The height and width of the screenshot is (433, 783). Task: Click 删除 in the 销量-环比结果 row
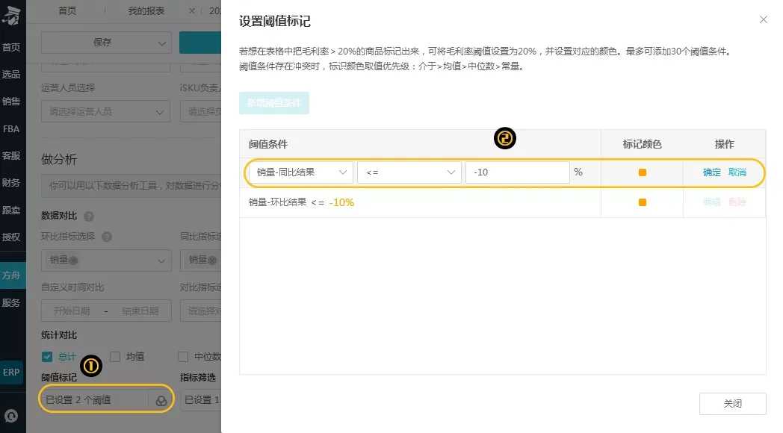(737, 202)
